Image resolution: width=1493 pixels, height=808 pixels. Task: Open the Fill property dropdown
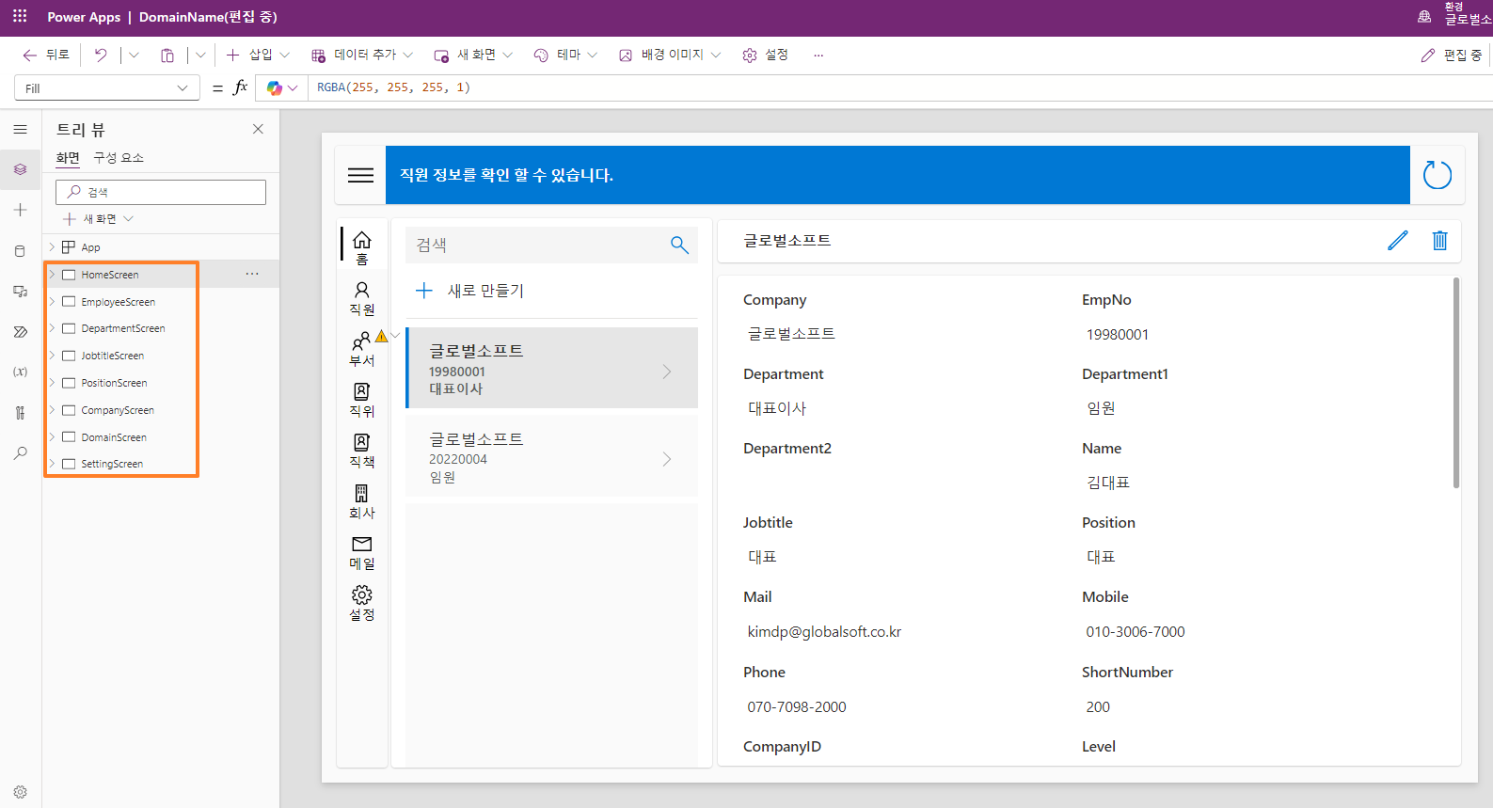coord(107,87)
